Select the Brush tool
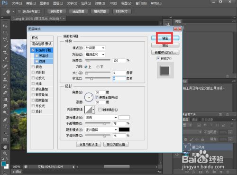 coord(5,73)
